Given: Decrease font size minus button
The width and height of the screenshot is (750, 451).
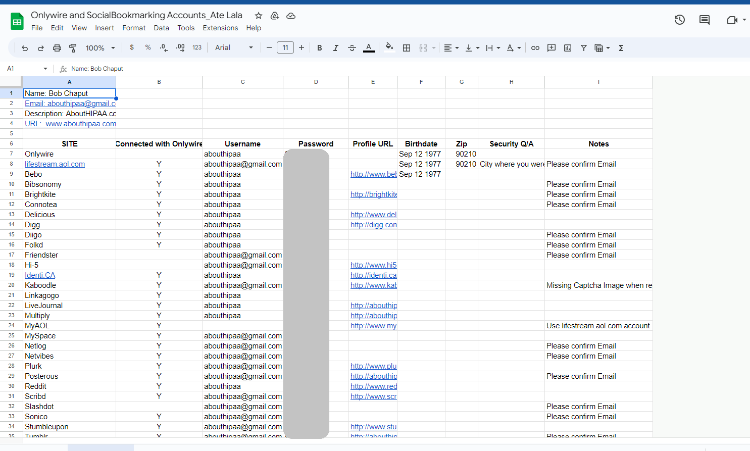Looking at the screenshot, I should [x=269, y=48].
